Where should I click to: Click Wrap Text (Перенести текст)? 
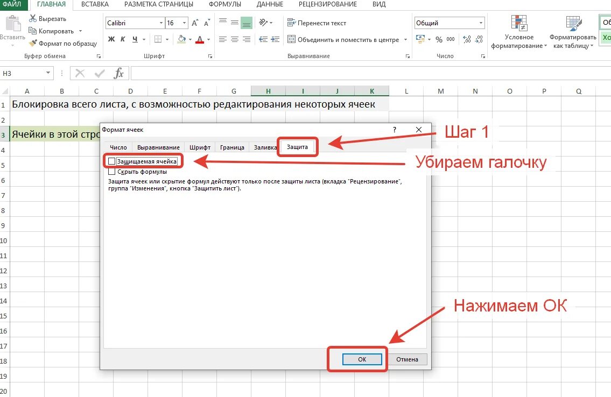[317, 23]
